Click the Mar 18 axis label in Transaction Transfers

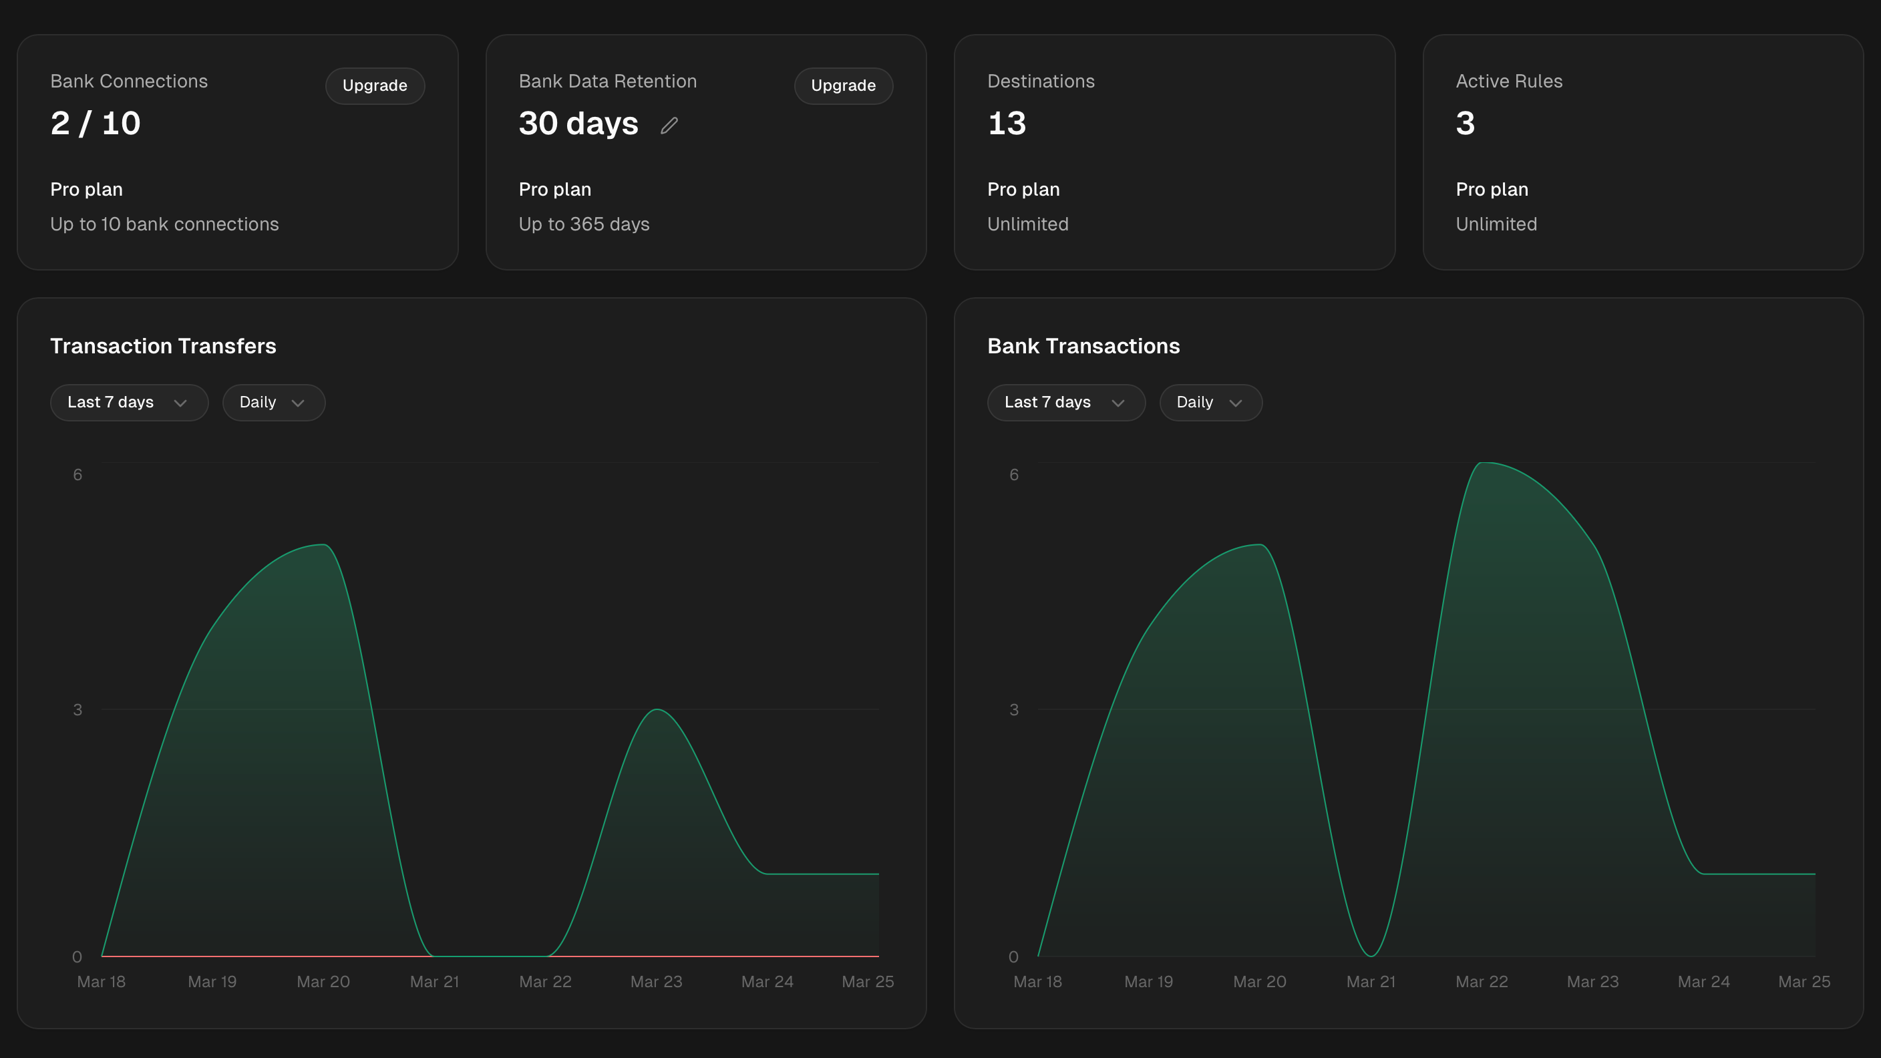click(x=102, y=981)
